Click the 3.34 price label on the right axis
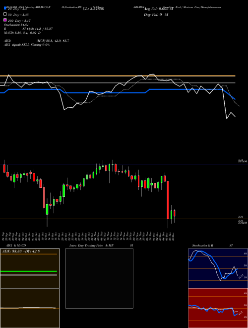 point(241,217)
